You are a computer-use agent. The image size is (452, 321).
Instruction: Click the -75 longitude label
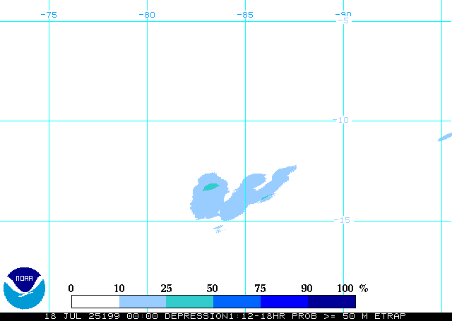pyautogui.click(x=49, y=15)
